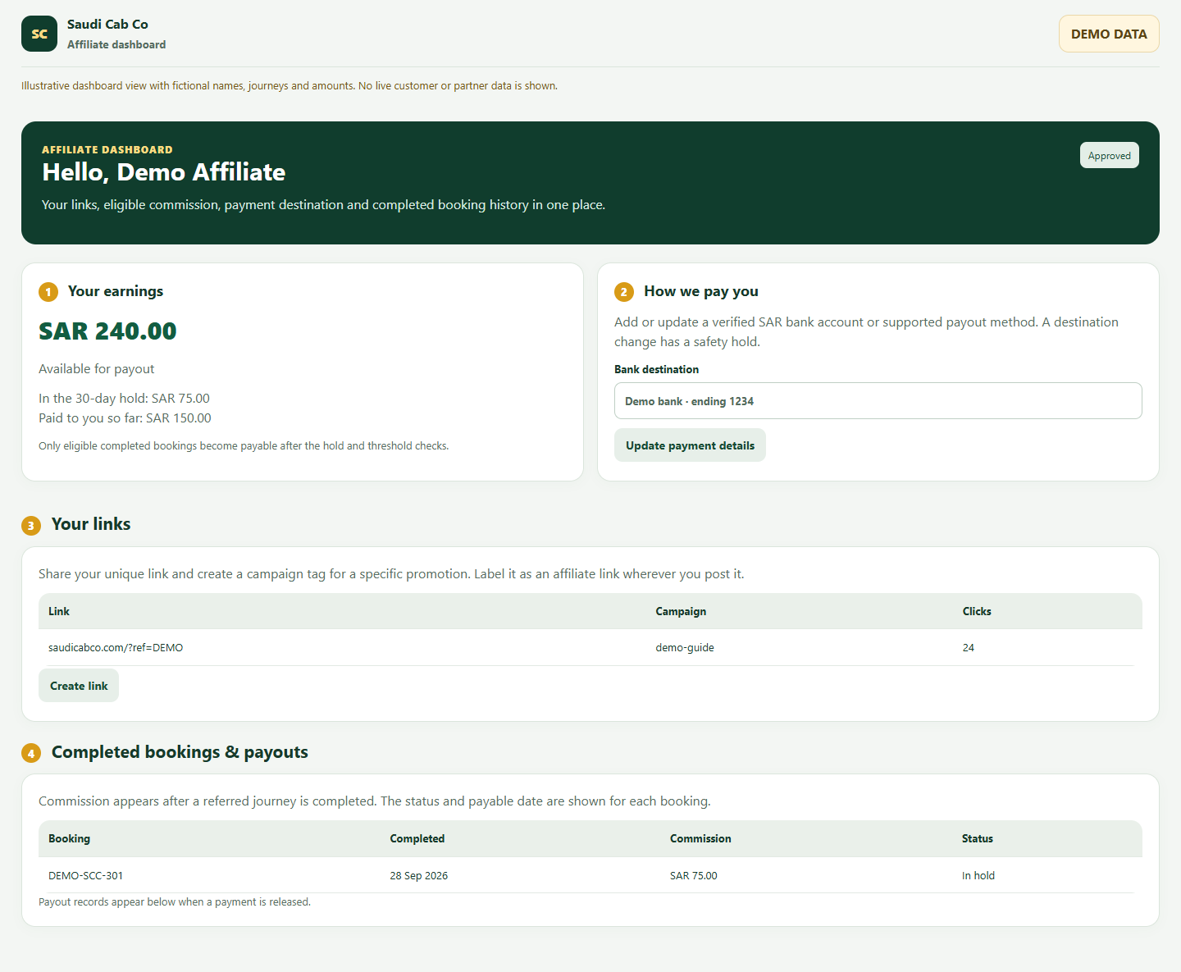This screenshot has height=972, width=1181.
Task: Click the Your earnings heading
Action: (x=116, y=291)
